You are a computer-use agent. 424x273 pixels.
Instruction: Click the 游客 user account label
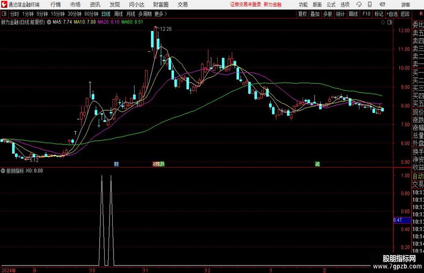pyautogui.click(x=405, y=4)
